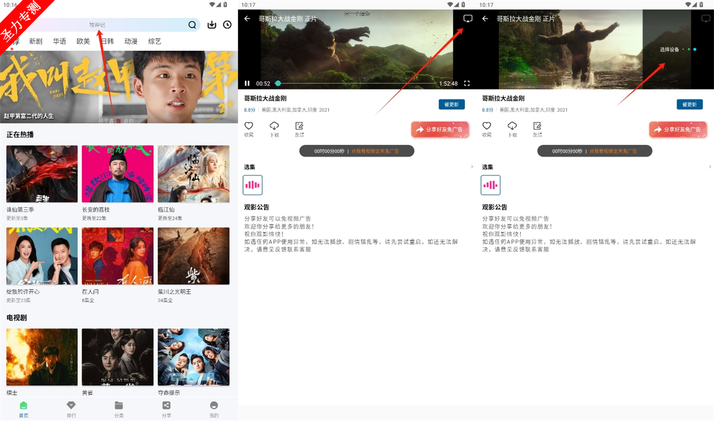Open the 日韩 tab
The width and height of the screenshot is (714, 421).
[x=107, y=41]
